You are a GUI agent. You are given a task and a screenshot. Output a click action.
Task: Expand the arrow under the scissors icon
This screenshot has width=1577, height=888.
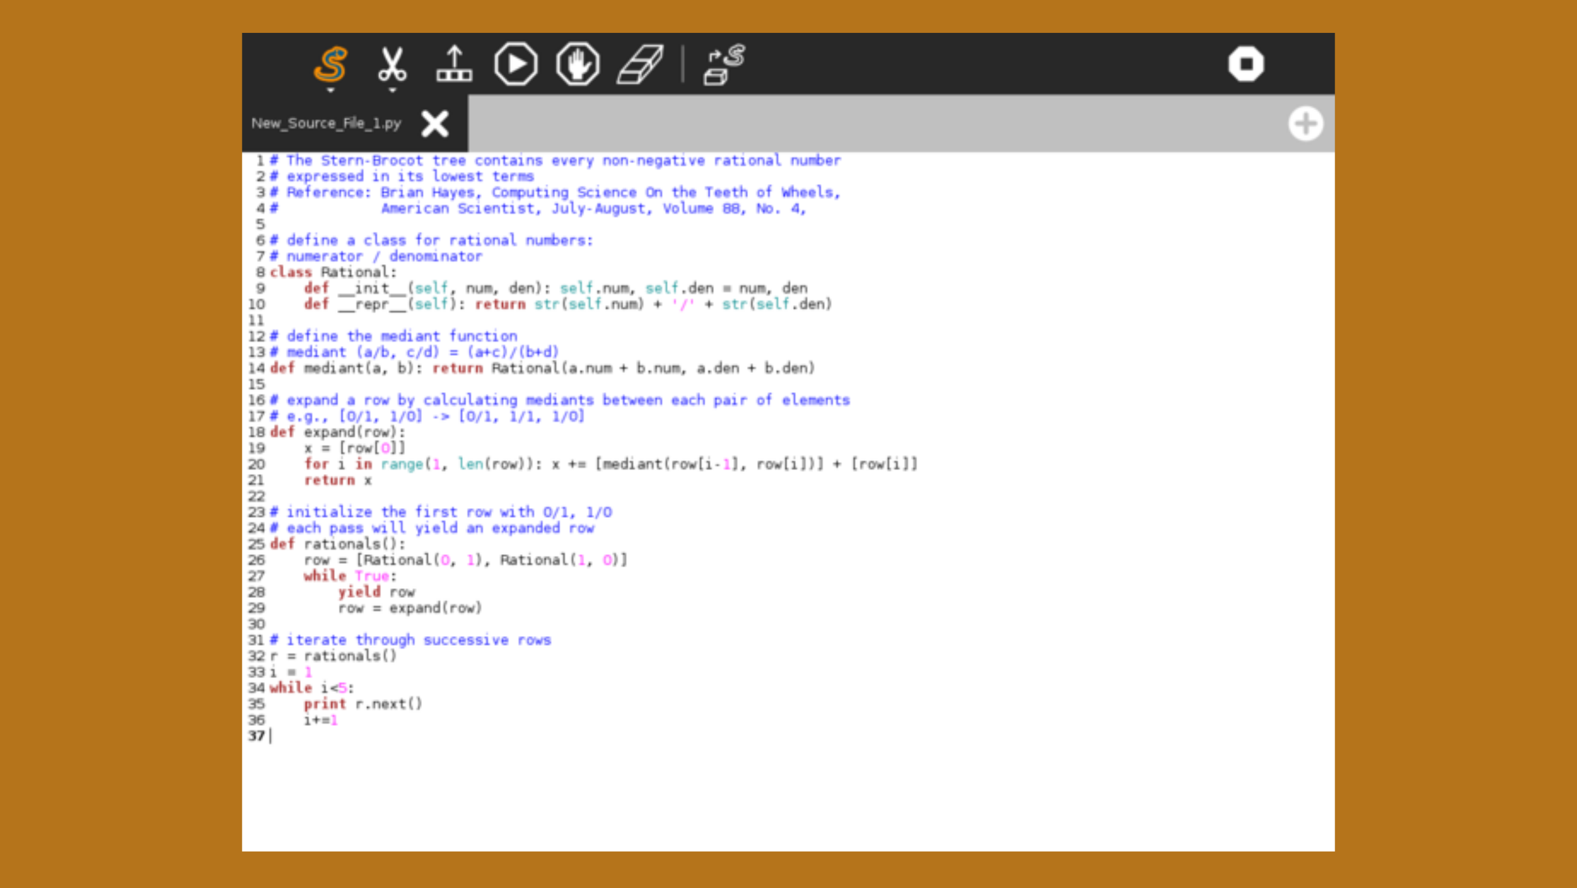[x=393, y=90]
